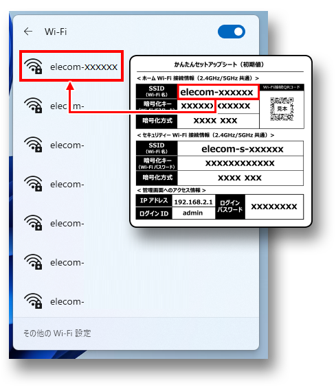Image resolution: width=336 pixels, height=387 pixels.
Task: Click the admin login ID cell
Action: (193, 213)
